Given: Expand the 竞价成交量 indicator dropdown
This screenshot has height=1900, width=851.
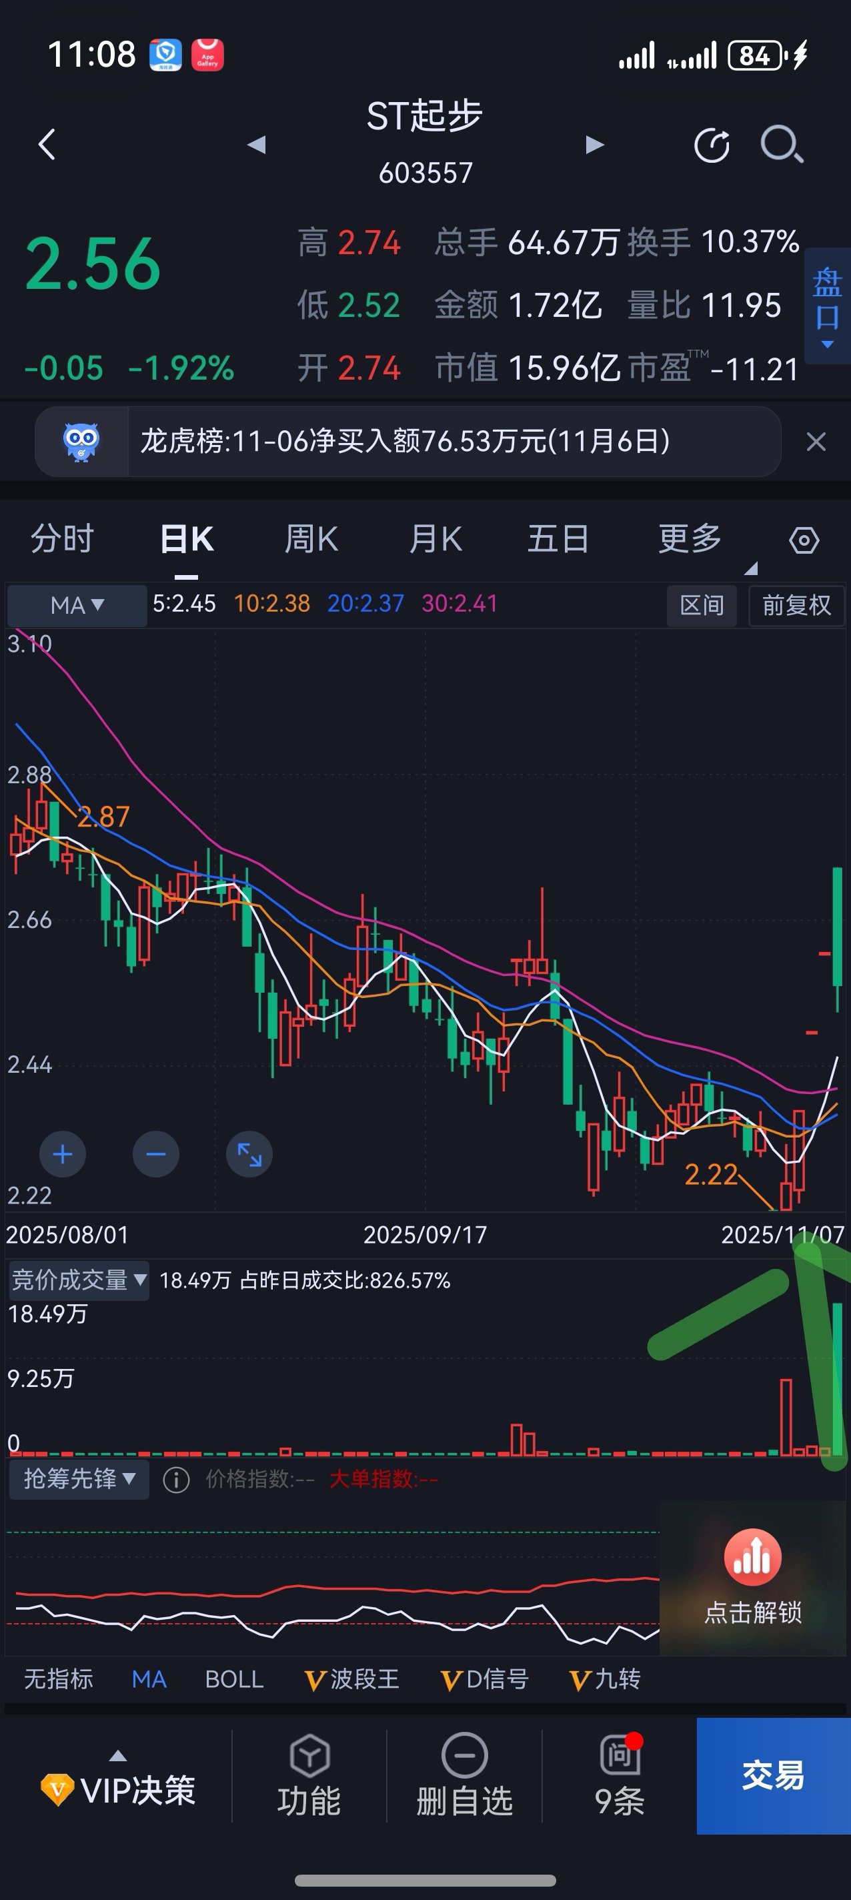Looking at the screenshot, I should coord(79,1280).
